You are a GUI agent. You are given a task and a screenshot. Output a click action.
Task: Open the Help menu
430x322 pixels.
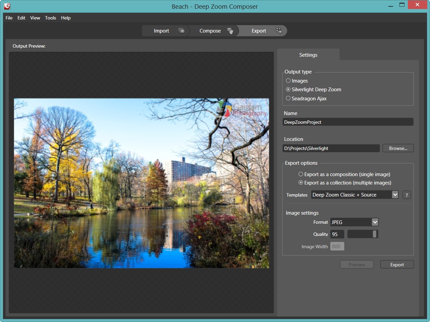coord(66,18)
